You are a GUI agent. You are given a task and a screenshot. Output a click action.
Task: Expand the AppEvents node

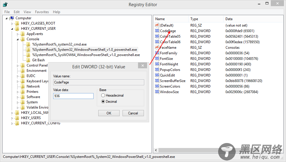point(18,34)
